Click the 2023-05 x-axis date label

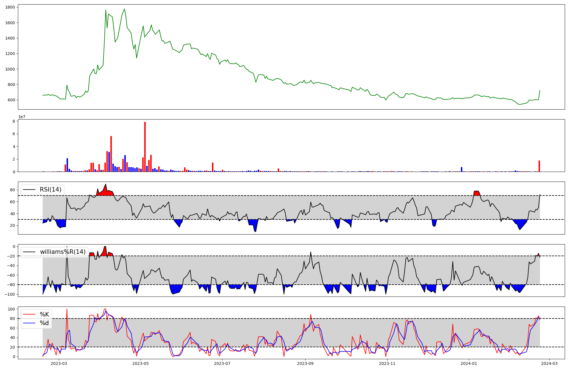point(141,363)
